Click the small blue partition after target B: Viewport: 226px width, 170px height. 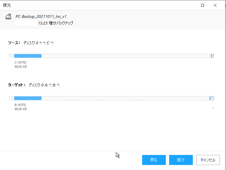(x=210, y=98)
